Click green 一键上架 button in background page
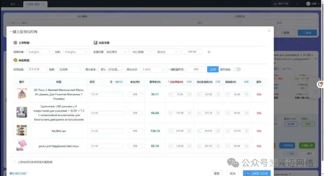 point(307,145)
